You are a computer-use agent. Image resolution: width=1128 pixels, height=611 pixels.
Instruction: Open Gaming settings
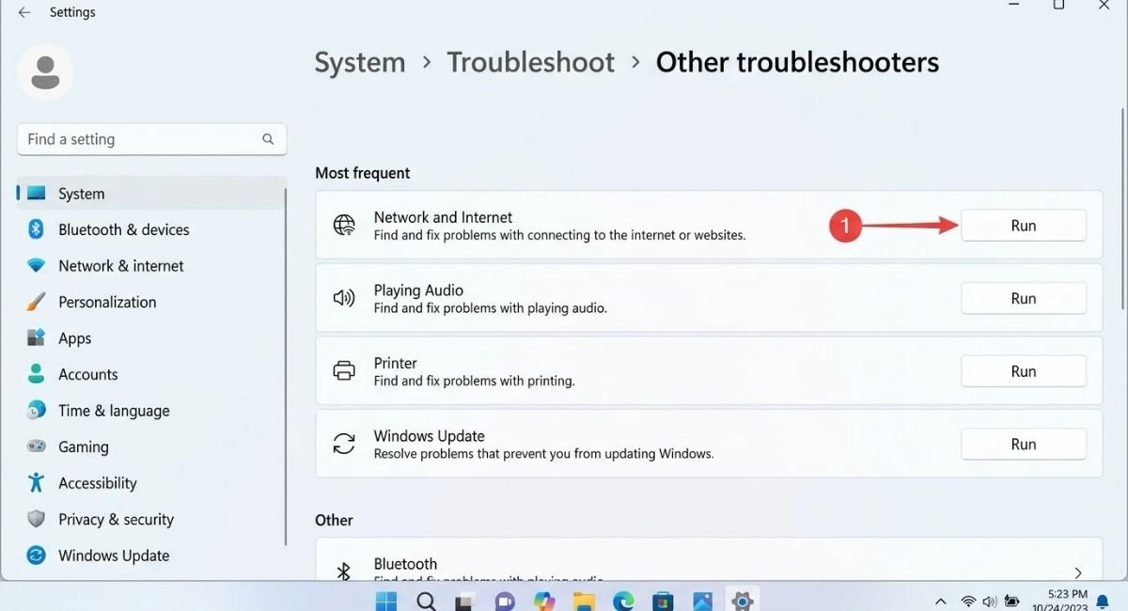[x=151, y=446]
